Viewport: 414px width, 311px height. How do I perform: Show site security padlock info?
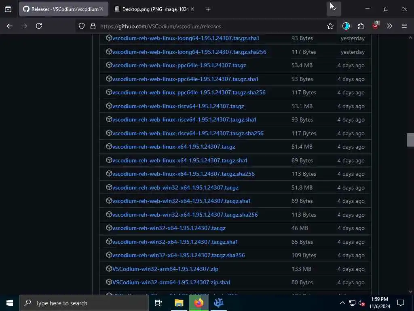point(93,26)
